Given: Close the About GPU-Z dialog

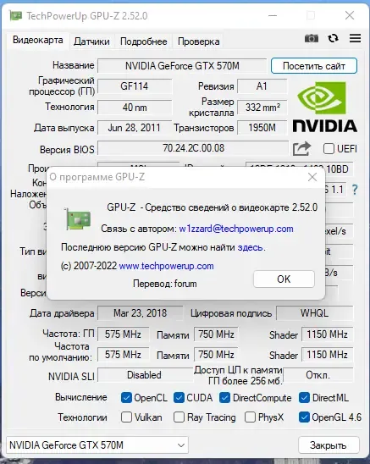Looking at the screenshot, I should (312, 177).
